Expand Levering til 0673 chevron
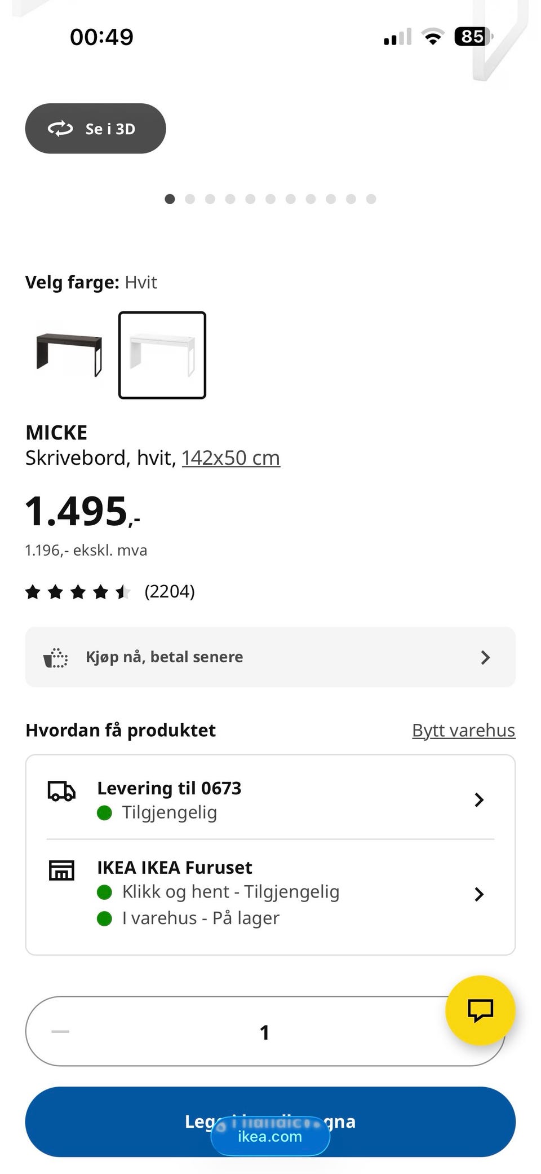 tap(479, 800)
